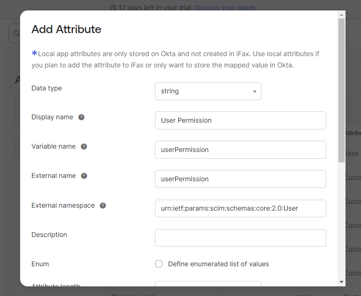This screenshot has width=361, height=296.
Task: Follow the Discuss your needs link
Action: point(226,8)
